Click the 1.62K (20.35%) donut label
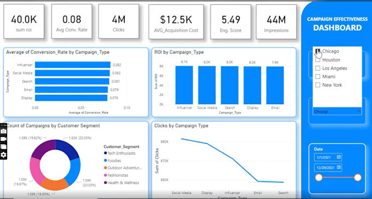 pyautogui.click(x=80, y=138)
